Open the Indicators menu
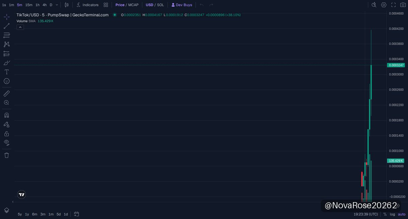The height and width of the screenshot is (219, 408). [87, 5]
